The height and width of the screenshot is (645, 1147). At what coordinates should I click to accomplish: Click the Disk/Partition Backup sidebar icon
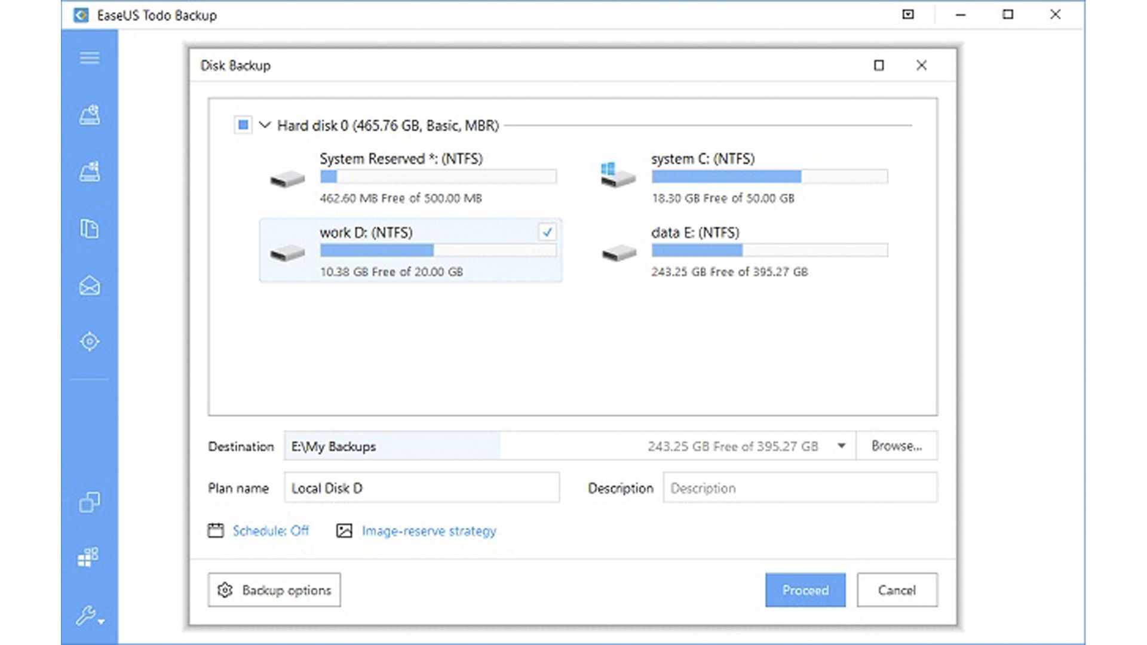[90, 115]
